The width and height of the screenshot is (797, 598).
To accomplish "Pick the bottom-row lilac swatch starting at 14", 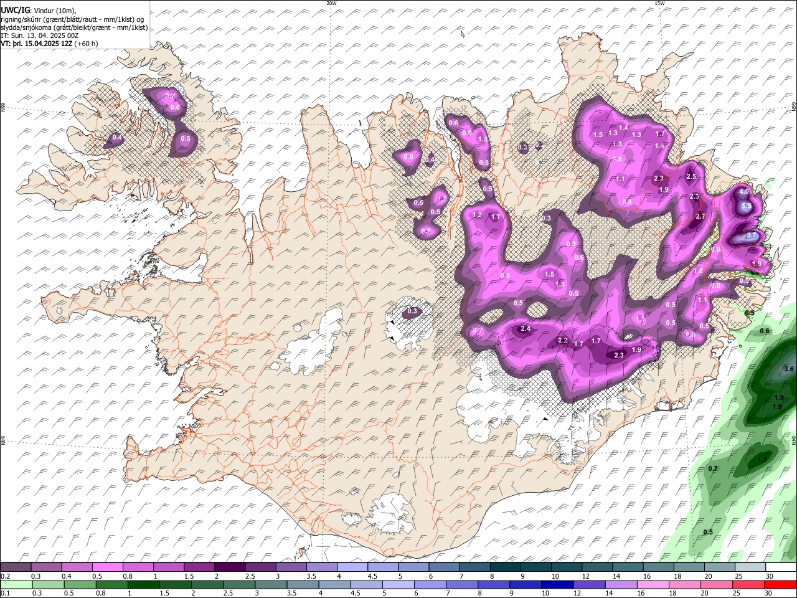I will [x=621, y=584].
